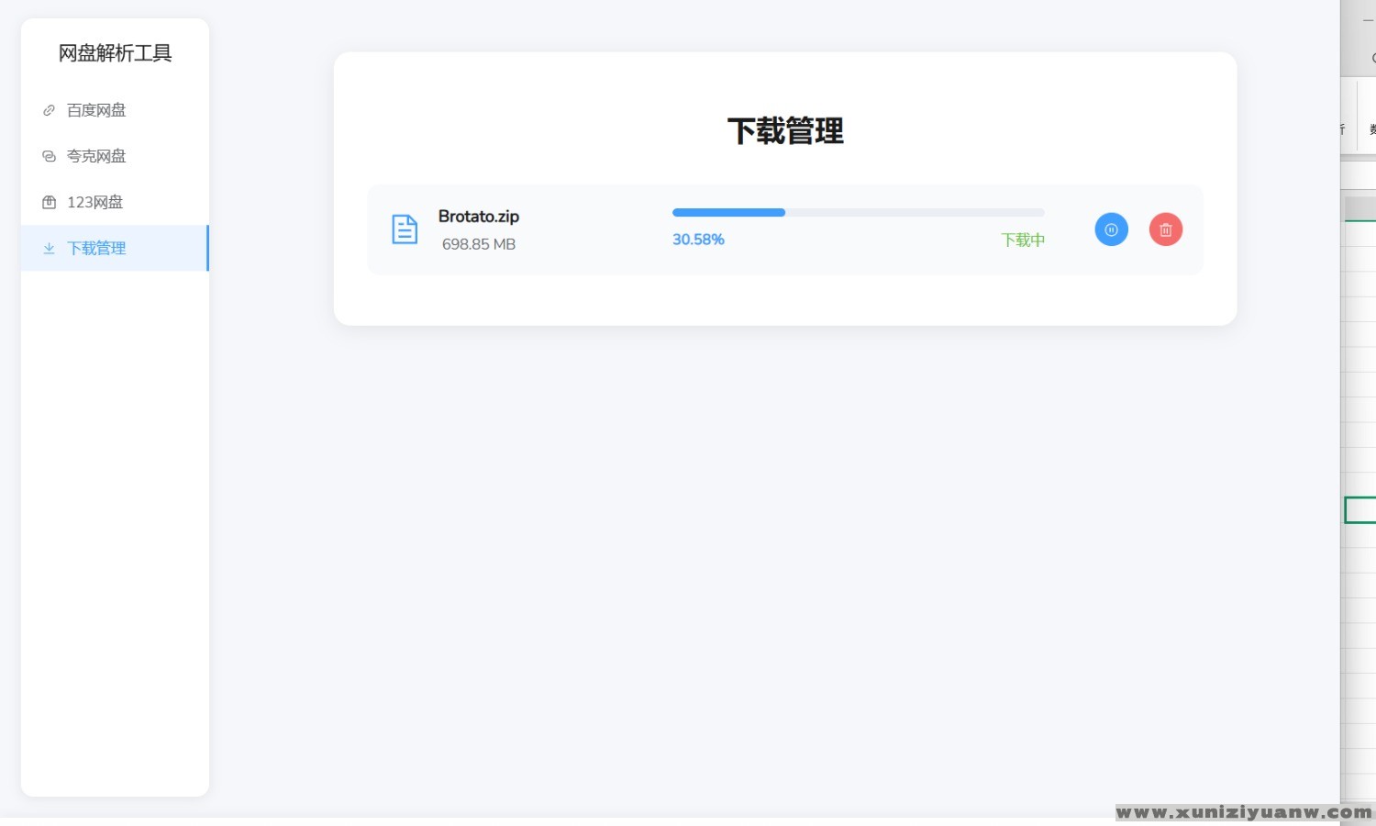Viewport: 1376px width, 826px height.
Task: Click the box icon beside 123网盘
Action: tap(50, 202)
